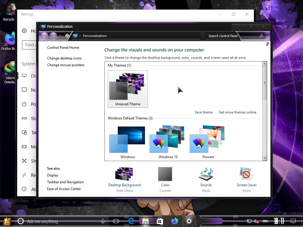The width and height of the screenshot is (303, 227).
Task: Open the Taskbar and Navigation link
Action: point(65,182)
